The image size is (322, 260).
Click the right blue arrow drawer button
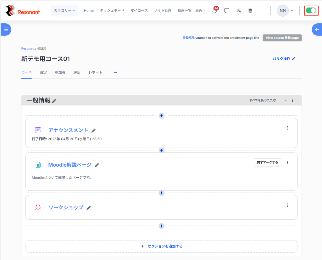pyautogui.click(x=317, y=29)
